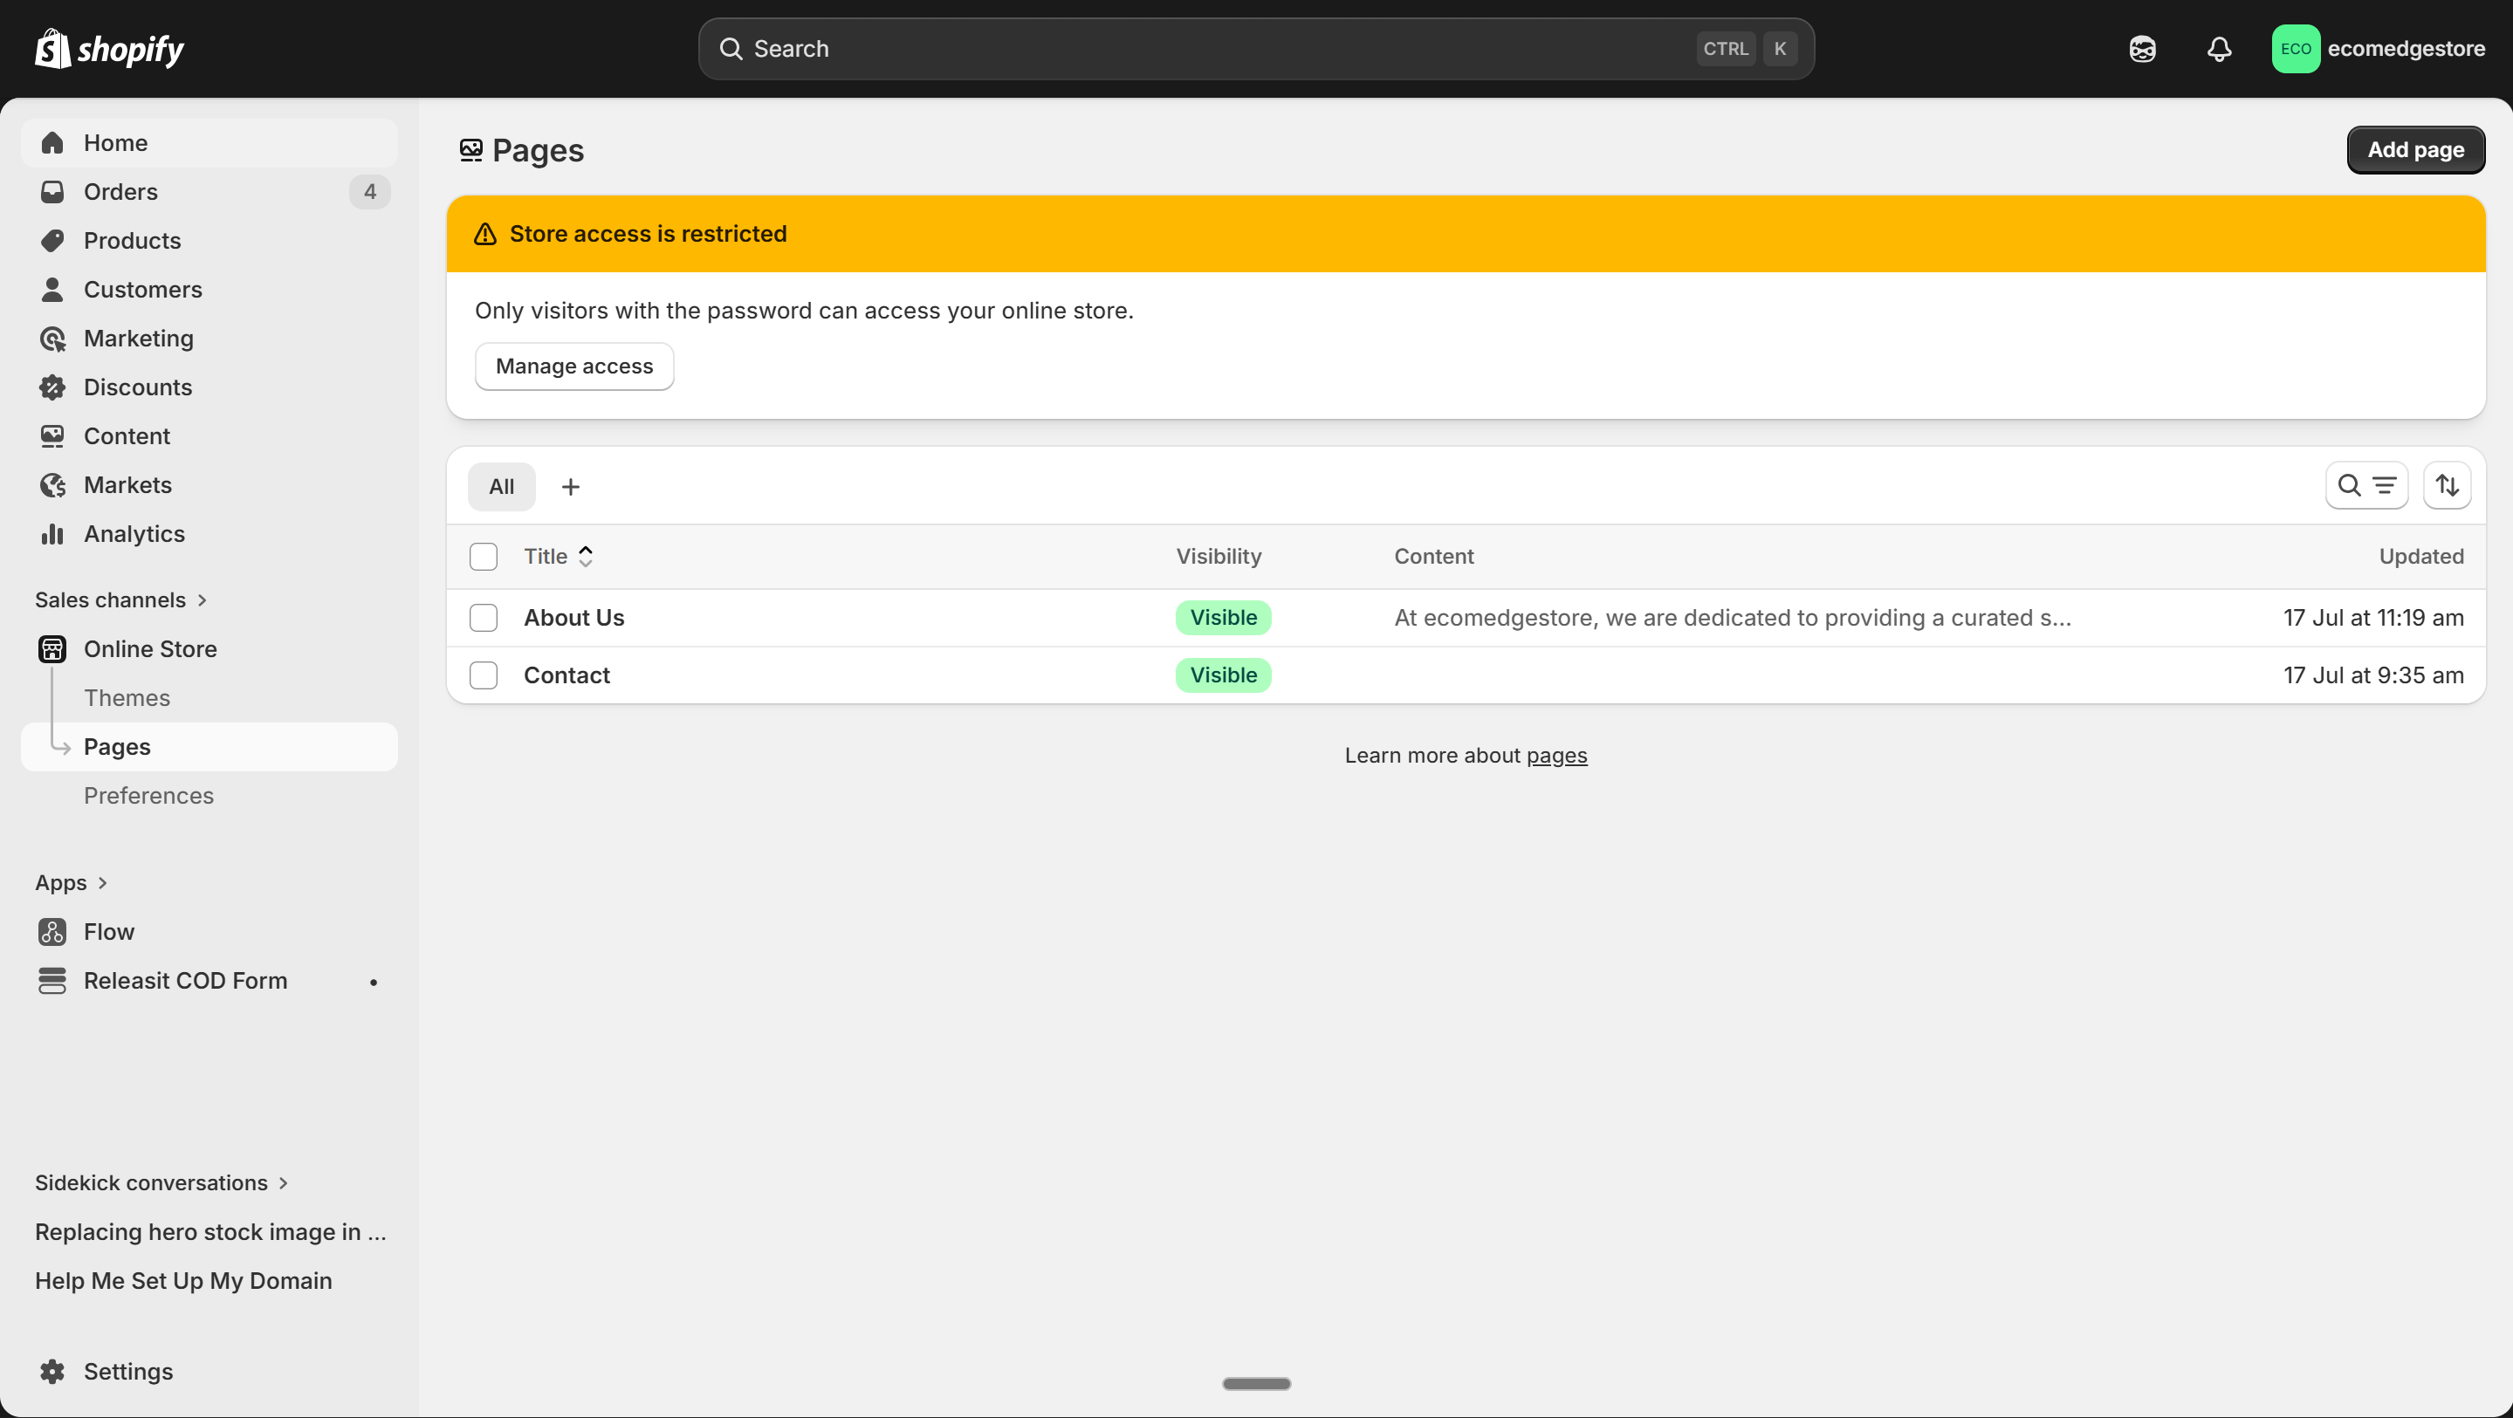Screen dimensions: 2513x1418
Task: Click the Shopify logo
Action: [109, 49]
